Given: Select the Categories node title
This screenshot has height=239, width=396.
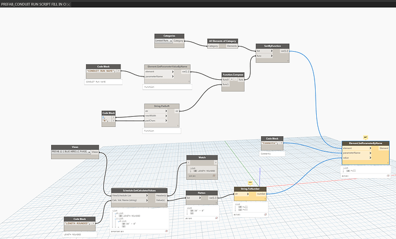Looking at the screenshot, I should point(169,36).
